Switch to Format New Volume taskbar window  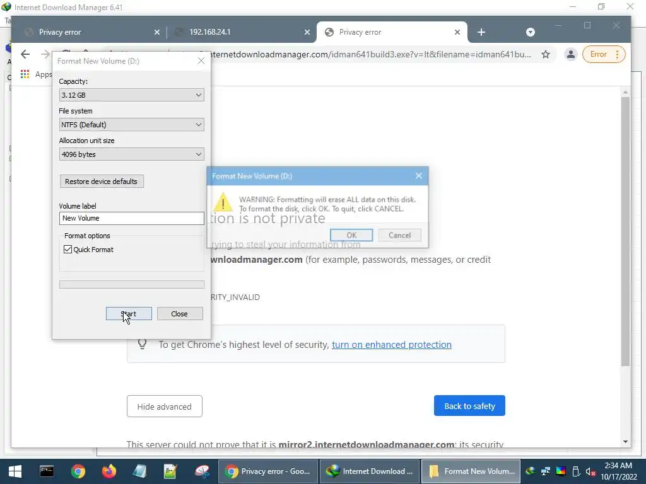[x=471, y=471]
